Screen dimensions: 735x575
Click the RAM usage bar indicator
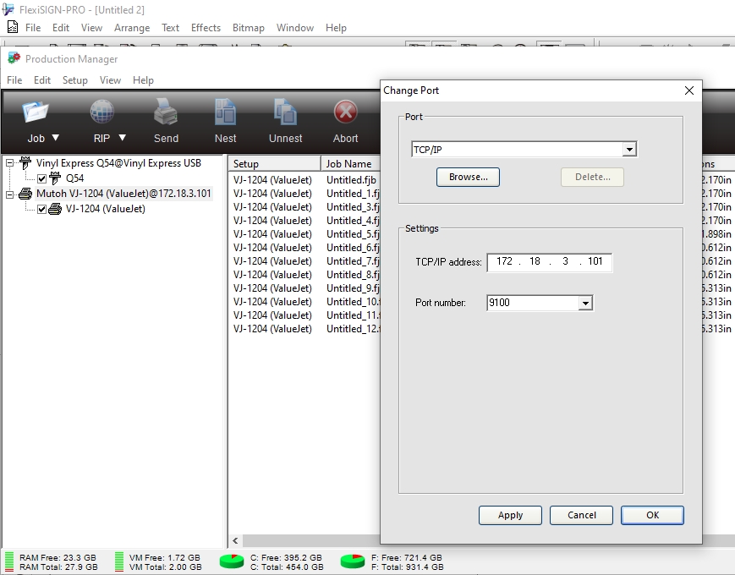click(9, 561)
